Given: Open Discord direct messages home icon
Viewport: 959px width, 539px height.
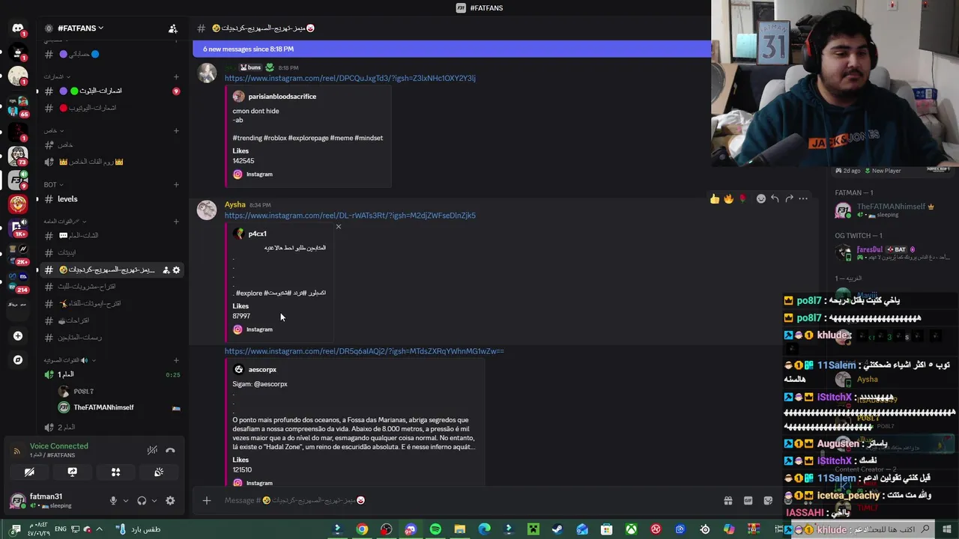Looking at the screenshot, I should 18,28.
